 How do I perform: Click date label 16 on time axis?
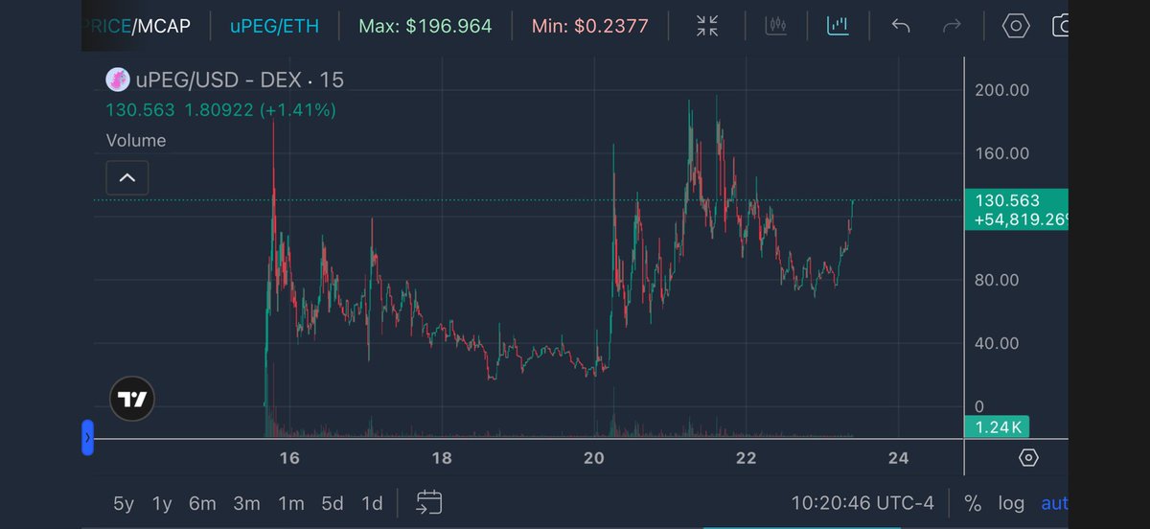[289, 458]
